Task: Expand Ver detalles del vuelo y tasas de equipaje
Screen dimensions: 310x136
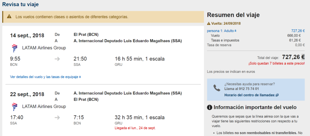Action: click(x=45, y=77)
